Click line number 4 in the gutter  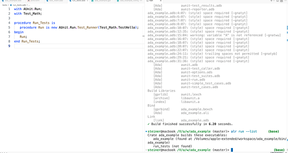(x=9, y=23)
